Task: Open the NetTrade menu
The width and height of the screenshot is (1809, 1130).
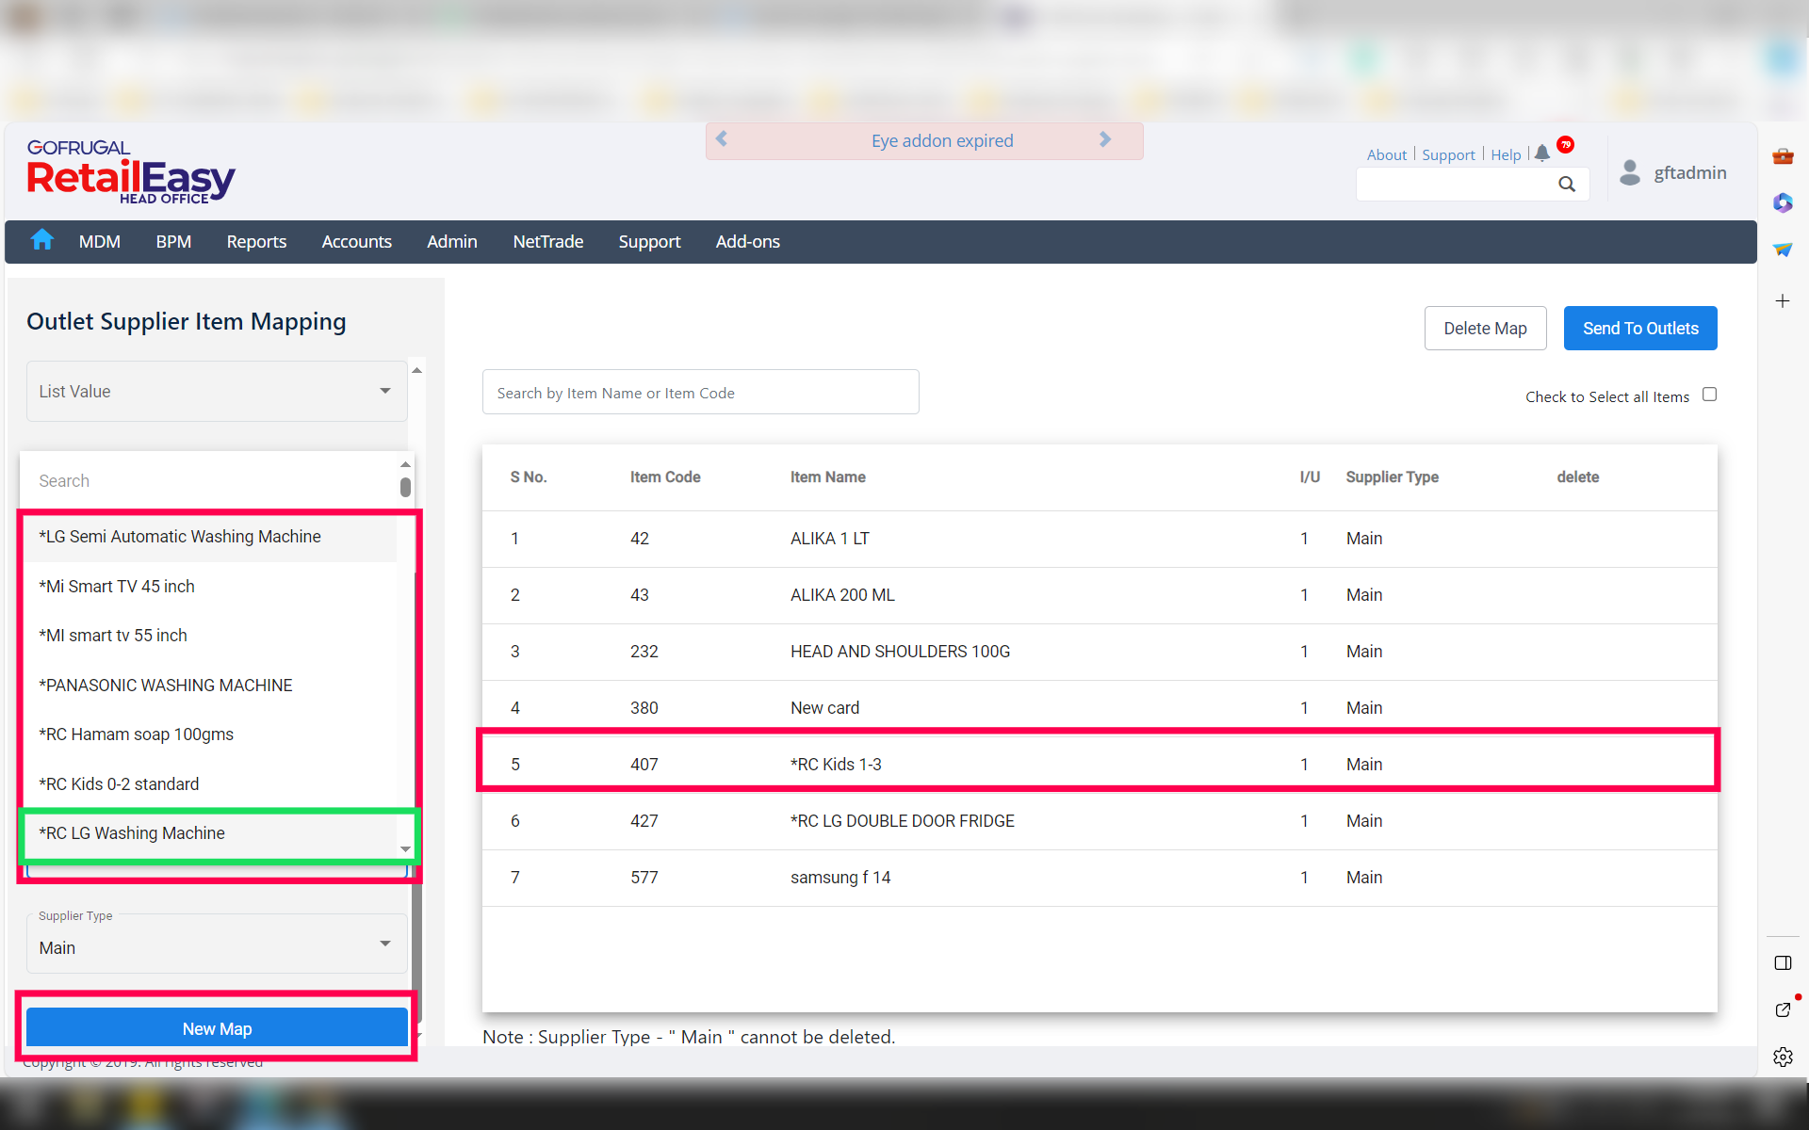Action: 547,242
